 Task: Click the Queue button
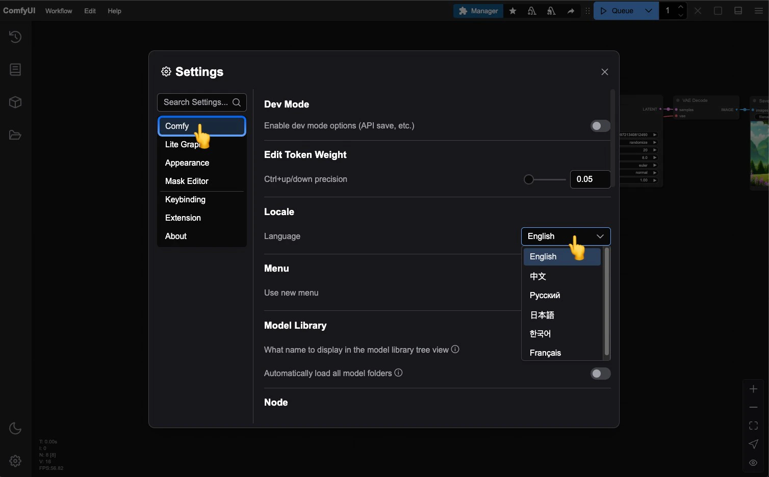tap(621, 10)
